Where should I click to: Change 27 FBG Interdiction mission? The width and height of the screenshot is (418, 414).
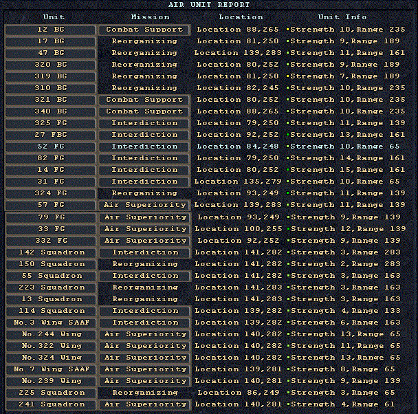pos(144,135)
